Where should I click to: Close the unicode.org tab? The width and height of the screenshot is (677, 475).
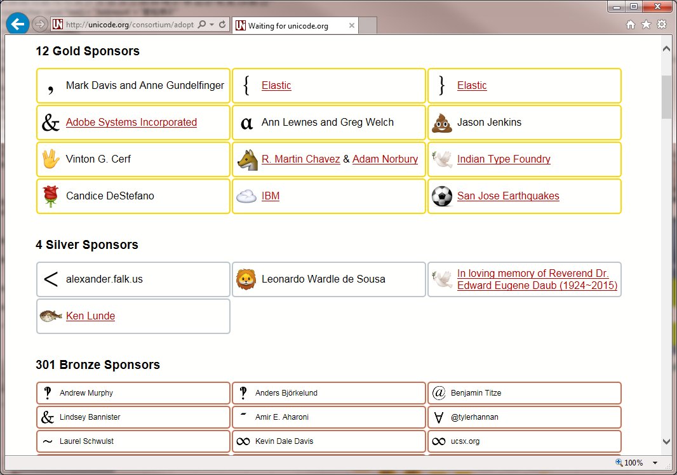click(x=352, y=25)
